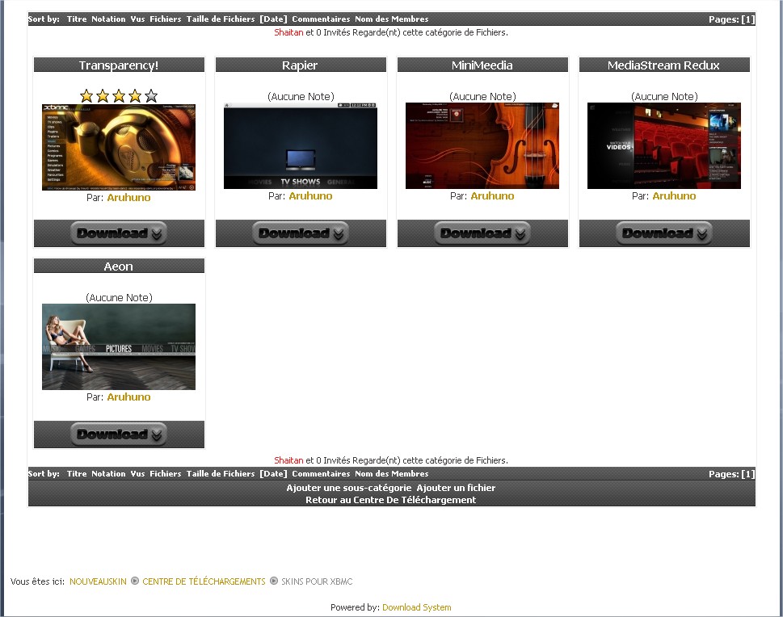Download the Rapier skin
The height and width of the screenshot is (617, 783).
point(301,233)
